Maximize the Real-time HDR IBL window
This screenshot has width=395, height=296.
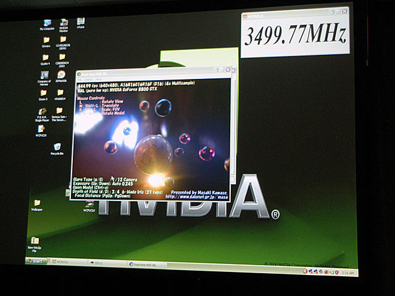(x=222, y=70)
